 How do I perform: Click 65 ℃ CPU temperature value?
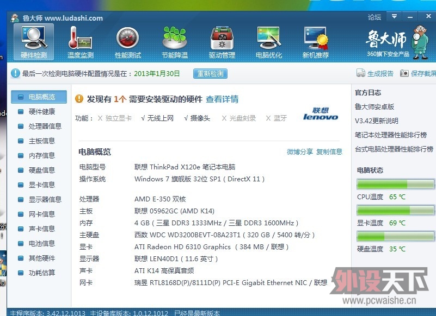point(397,197)
